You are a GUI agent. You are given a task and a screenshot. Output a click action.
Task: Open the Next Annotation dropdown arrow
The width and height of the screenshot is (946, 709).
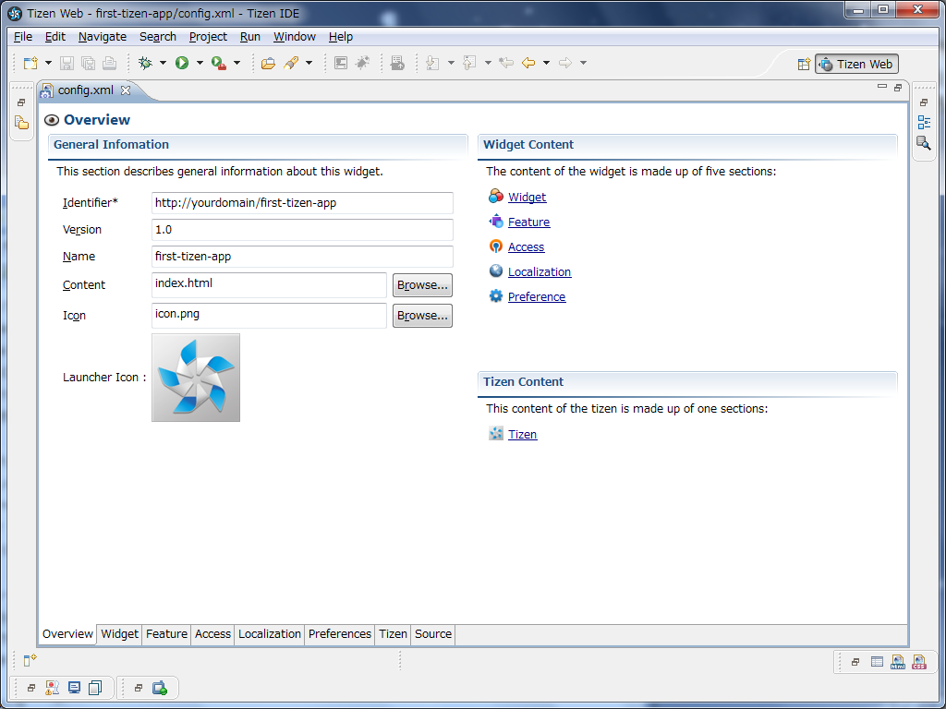click(451, 63)
